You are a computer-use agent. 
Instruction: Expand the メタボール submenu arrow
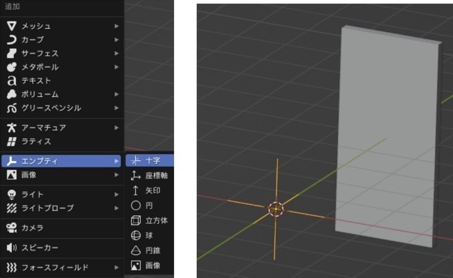tap(116, 67)
